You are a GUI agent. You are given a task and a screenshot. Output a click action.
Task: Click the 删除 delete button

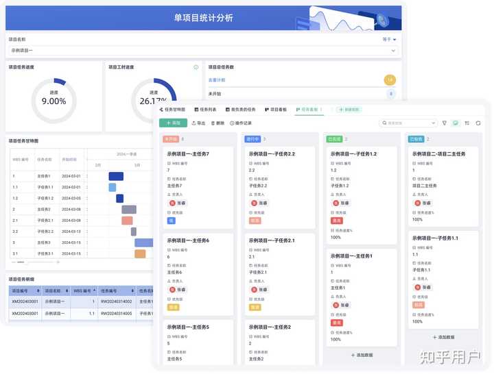point(217,123)
